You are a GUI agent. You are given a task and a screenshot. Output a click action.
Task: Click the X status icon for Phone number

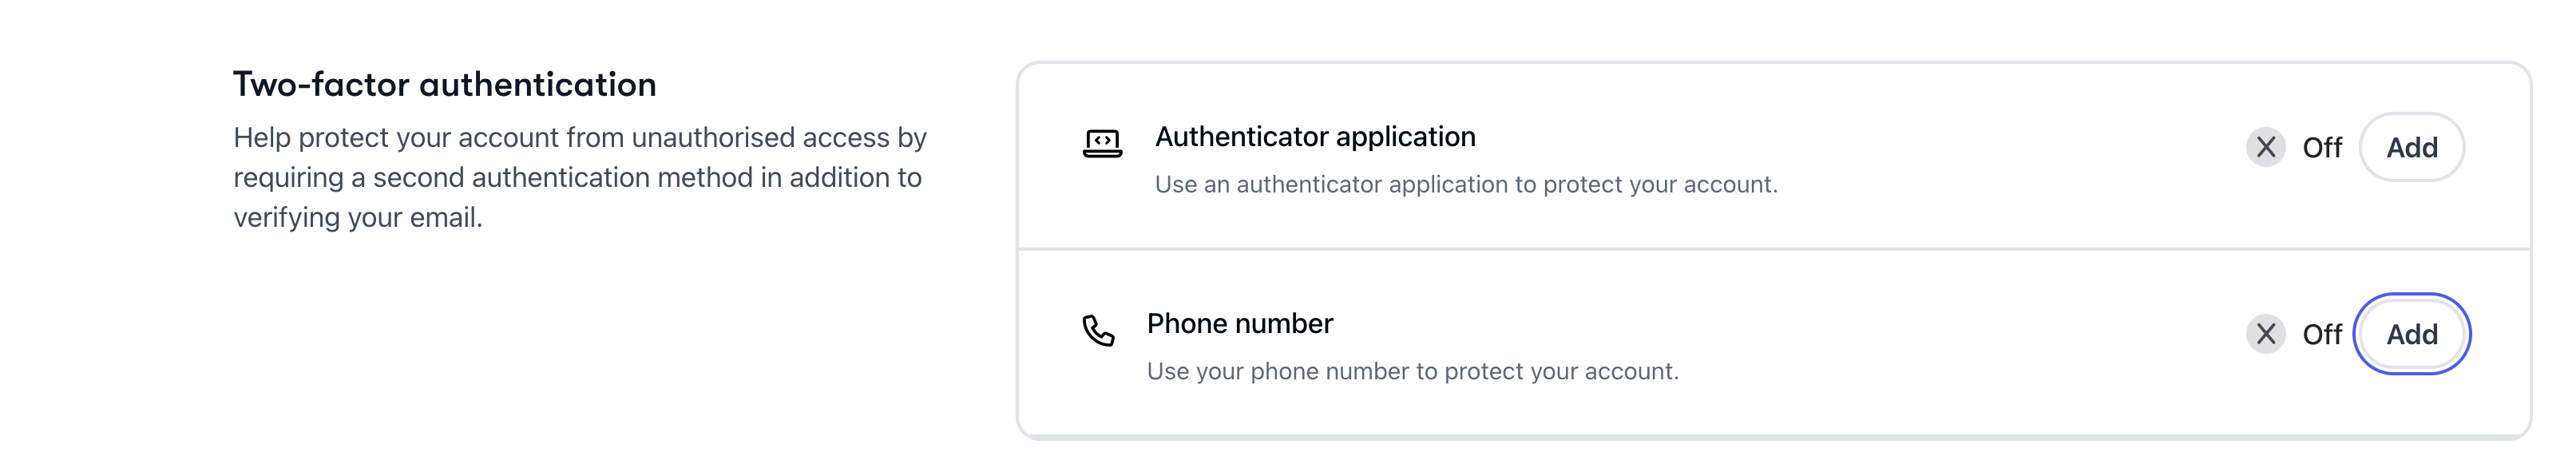click(x=2265, y=334)
